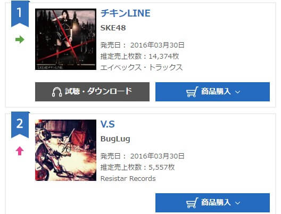Open the V.S title link

[x=108, y=124]
